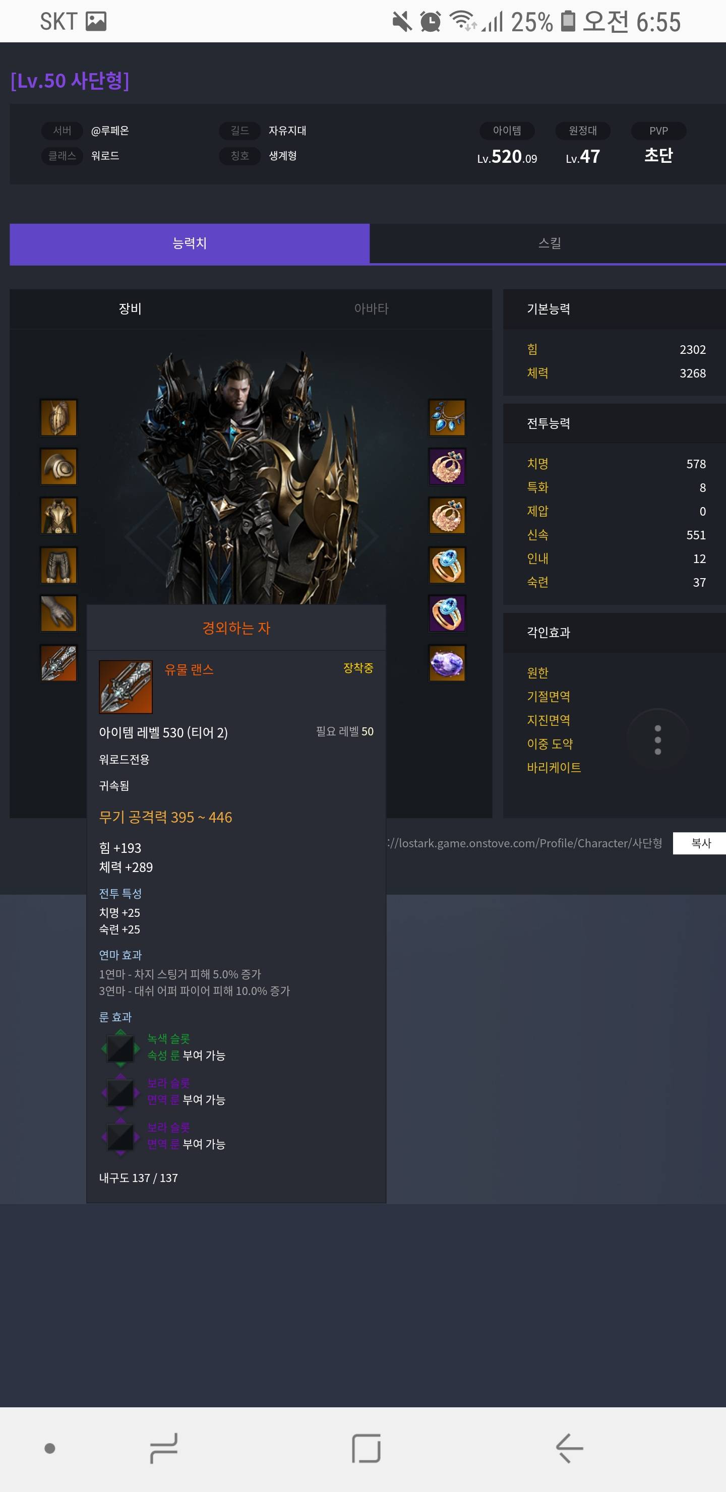The height and width of the screenshot is (1492, 726).
Task: Select the chest armor slot icon
Action: (x=58, y=516)
